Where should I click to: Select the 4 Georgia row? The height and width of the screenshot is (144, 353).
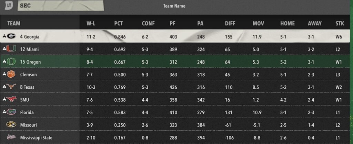(175, 36)
